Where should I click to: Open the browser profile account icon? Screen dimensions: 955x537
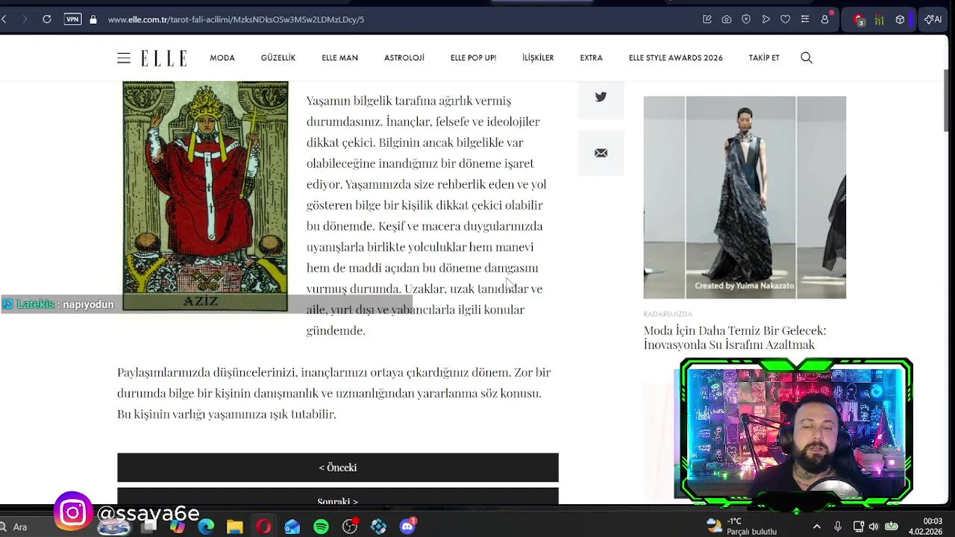click(x=824, y=19)
